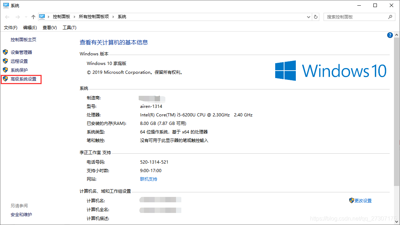The height and width of the screenshot is (225, 400).
Task: Click the search magnifier icon
Action: (x=390, y=17)
